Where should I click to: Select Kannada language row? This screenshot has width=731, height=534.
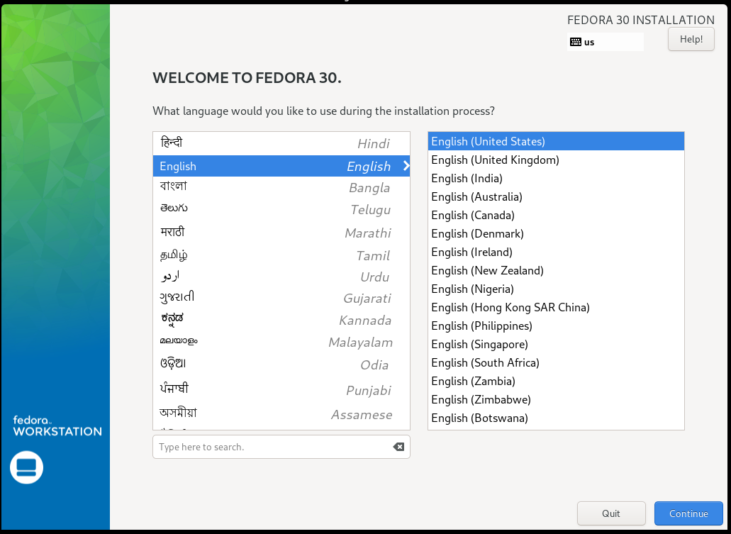(x=281, y=320)
